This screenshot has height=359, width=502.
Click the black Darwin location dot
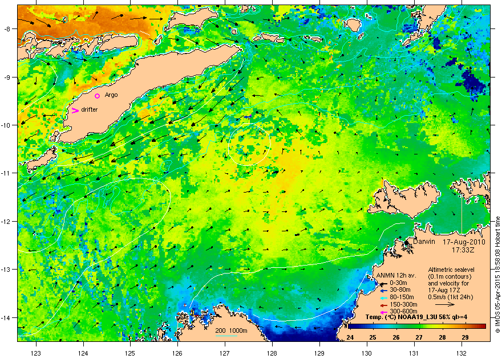(x=407, y=243)
